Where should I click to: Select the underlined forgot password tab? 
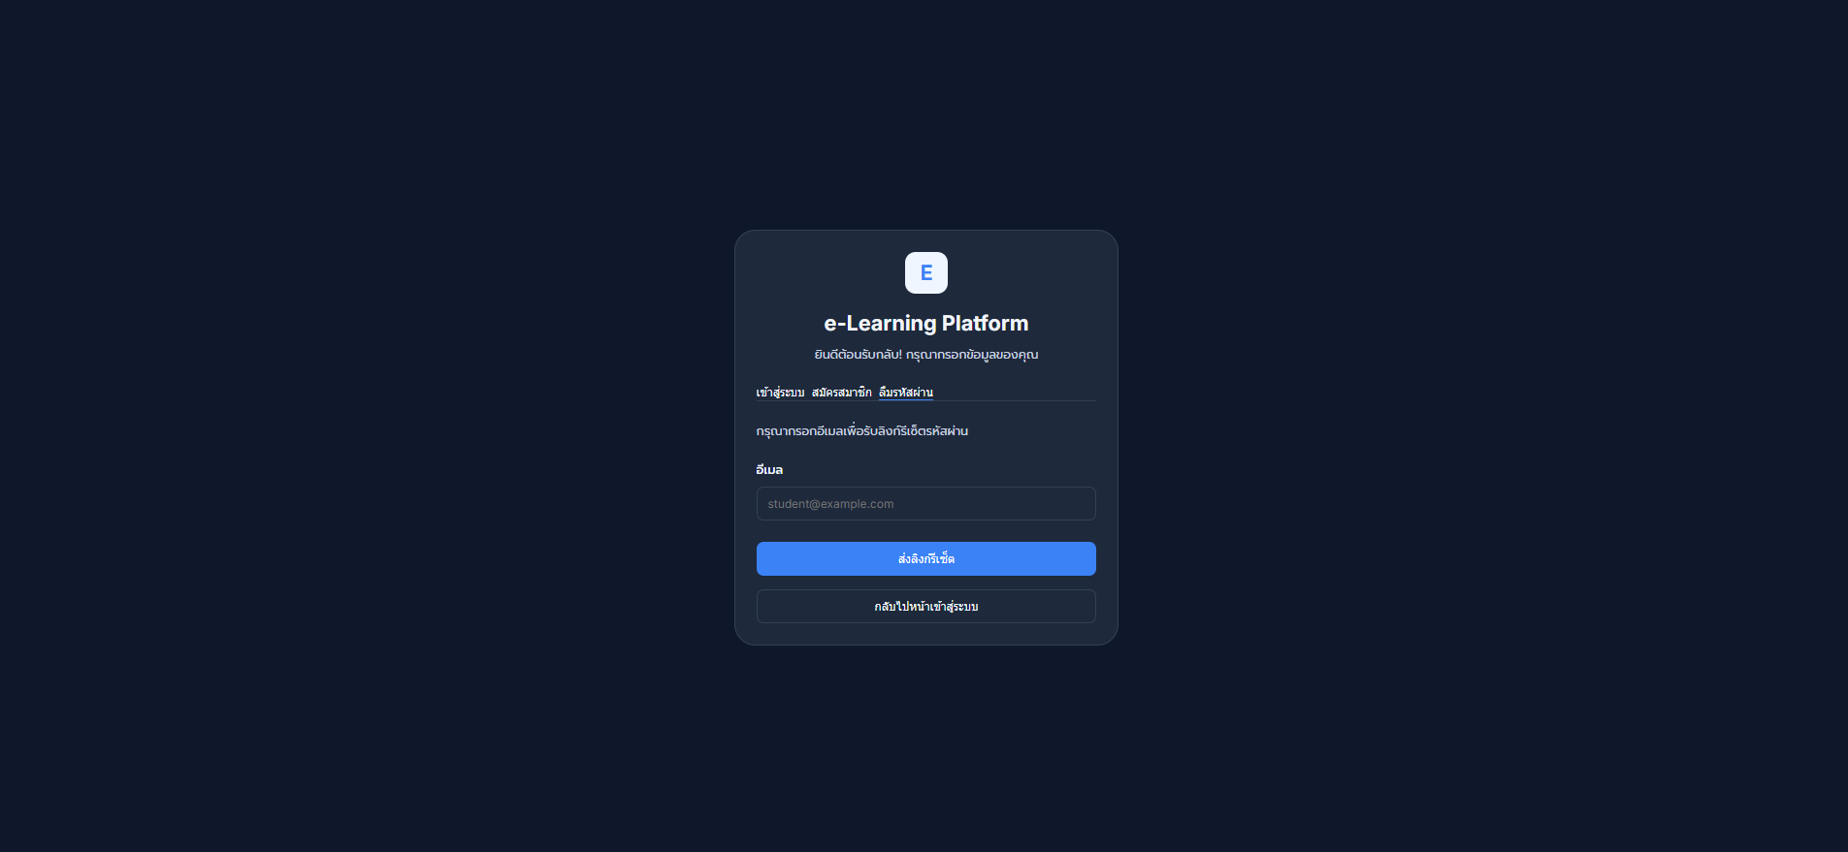pos(905,393)
